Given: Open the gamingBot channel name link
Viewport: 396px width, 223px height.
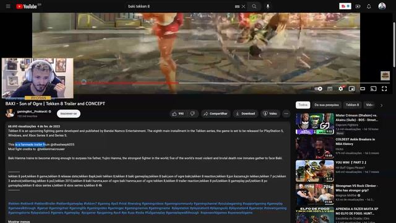Looking at the screenshot, I should click(x=32, y=111).
